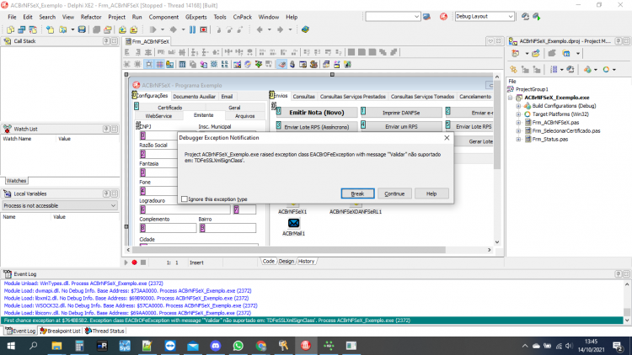Click 'Imprimir DANFSe' button on form
The width and height of the screenshot is (632, 355).
click(x=401, y=113)
